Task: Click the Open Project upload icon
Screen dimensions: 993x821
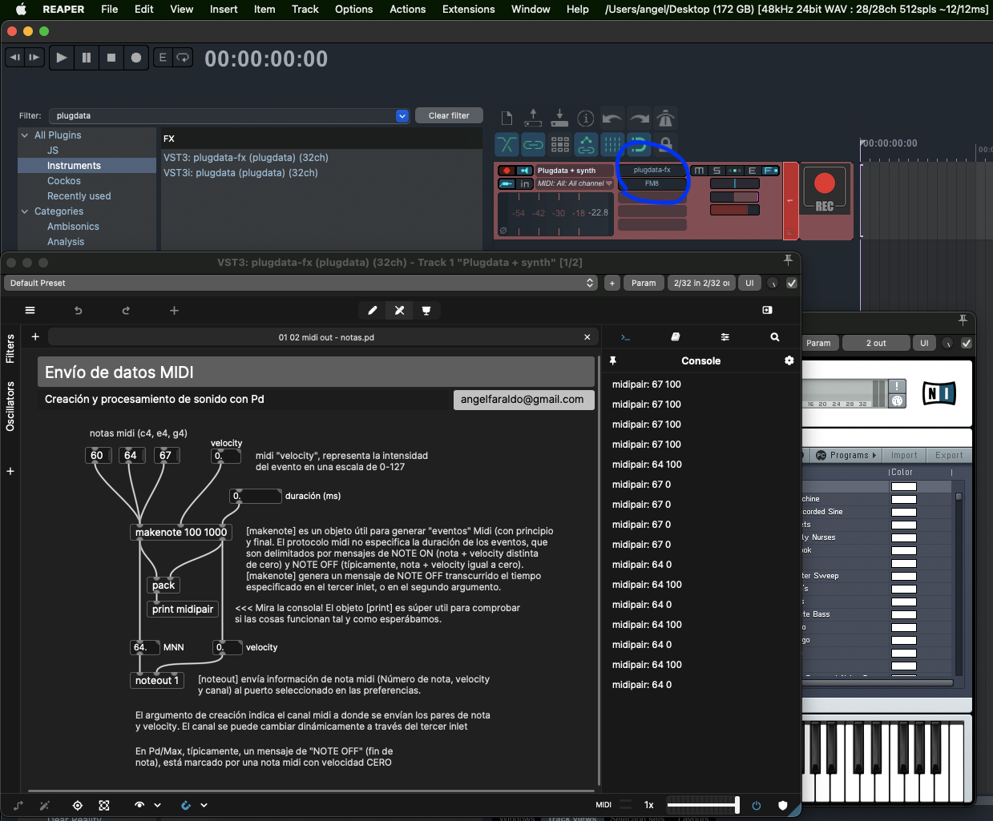Action: pyautogui.click(x=533, y=119)
